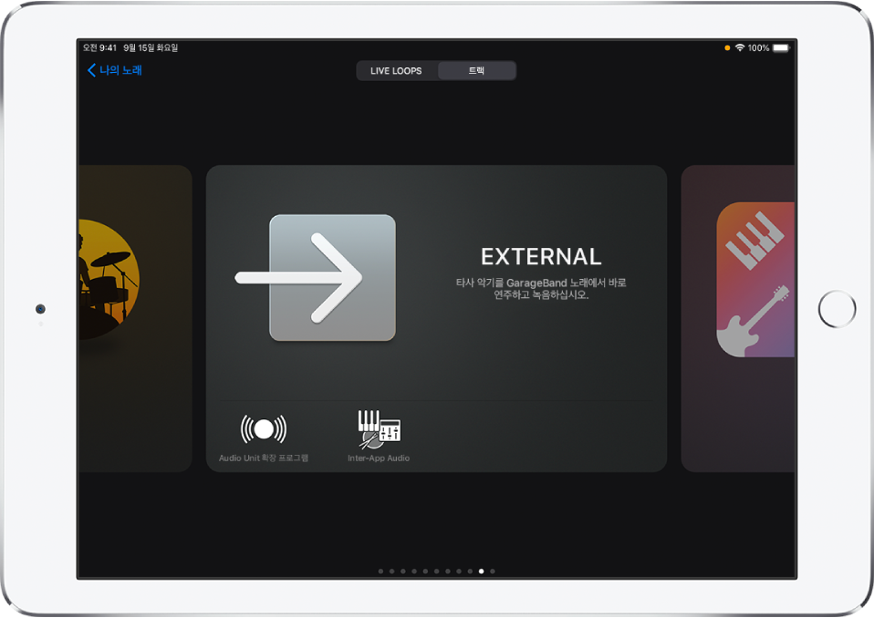Image resolution: width=874 pixels, height=618 pixels.
Task: Open the keyboard and guitar card on right
Action: point(738,318)
